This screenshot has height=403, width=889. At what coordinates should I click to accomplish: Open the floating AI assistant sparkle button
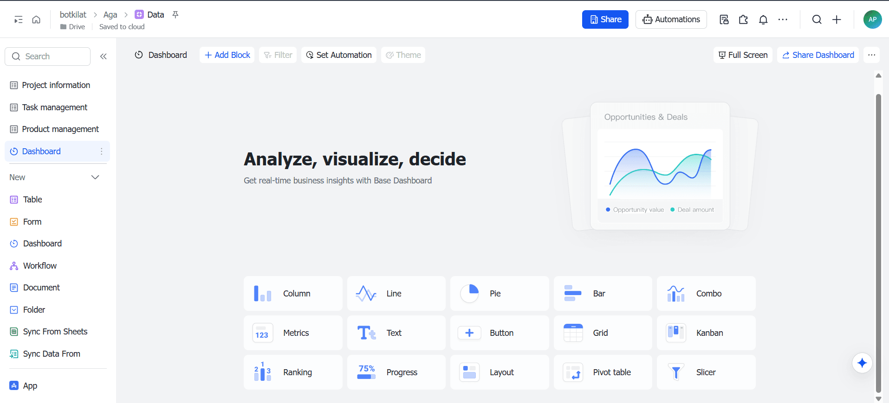(862, 363)
